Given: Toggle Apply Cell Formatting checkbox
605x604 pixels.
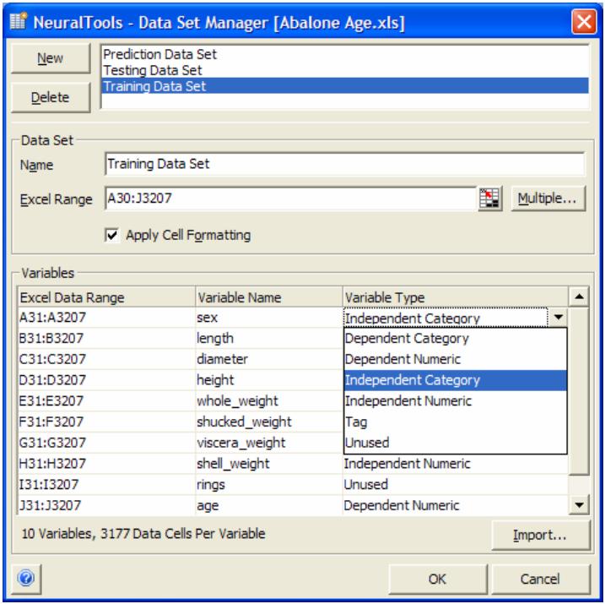Looking at the screenshot, I should tap(112, 235).
